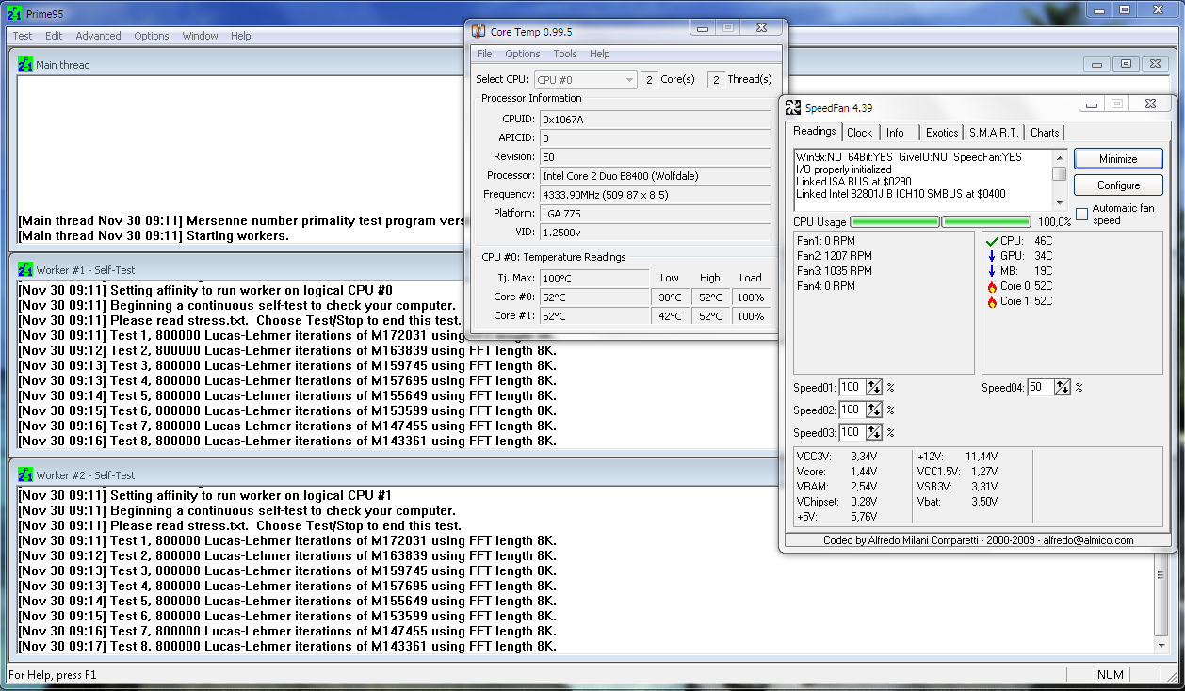The width and height of the screenshot is (1185, 691).
Task: Click the Core Temp title bar icon
Action: 479,32
